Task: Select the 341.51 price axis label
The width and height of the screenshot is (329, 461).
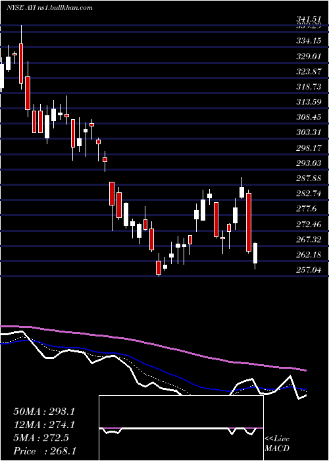Action: coord(309,20)
